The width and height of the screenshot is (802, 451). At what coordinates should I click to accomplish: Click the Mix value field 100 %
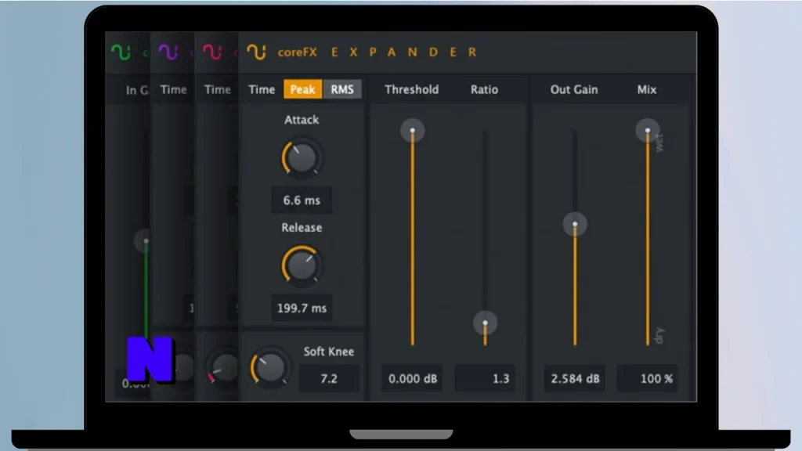tap(648, 379)
